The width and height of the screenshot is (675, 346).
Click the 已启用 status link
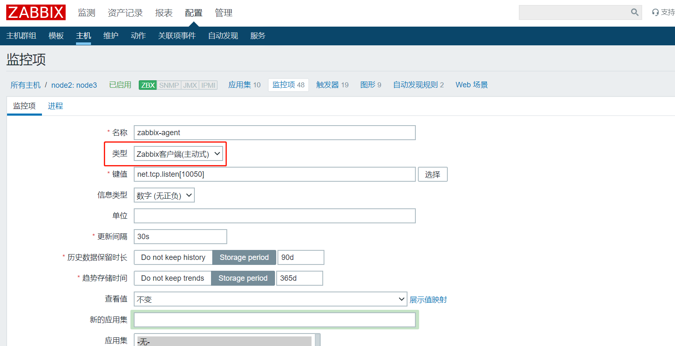tap(120, 85)
